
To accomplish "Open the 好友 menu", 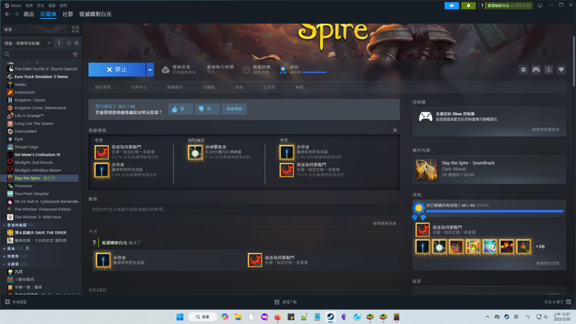I will pyautogui.click(x=40, y=6).
